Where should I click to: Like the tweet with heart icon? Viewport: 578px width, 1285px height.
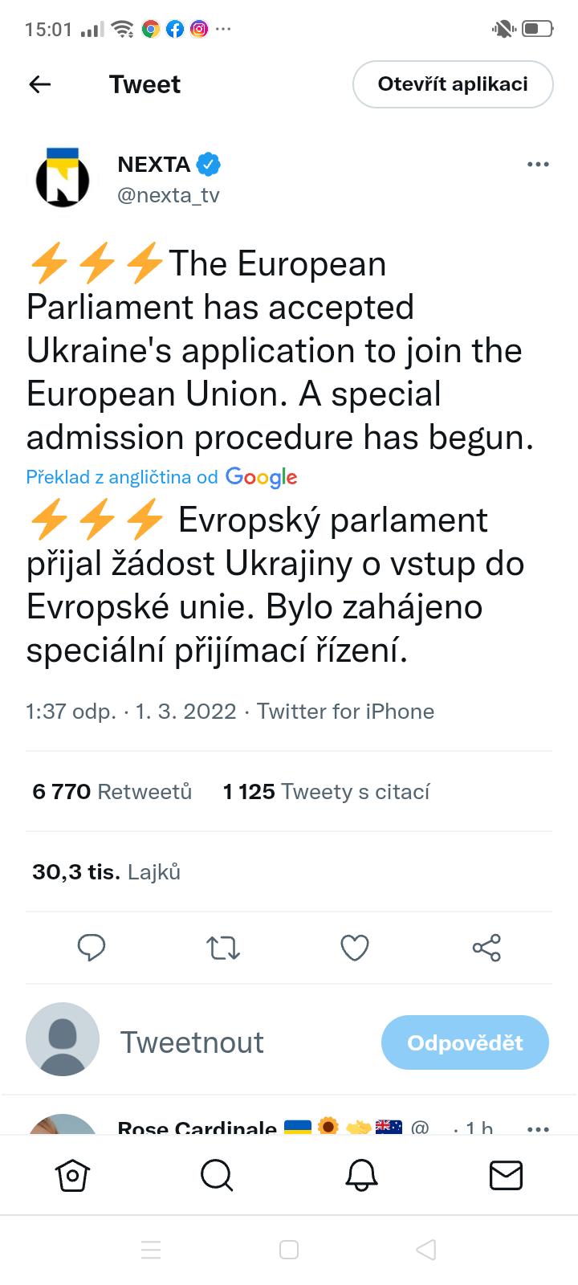(354, 948)
